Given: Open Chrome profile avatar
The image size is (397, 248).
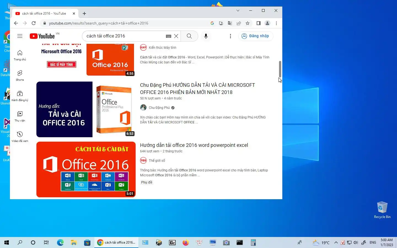Looking at the screenshot, I should [x=267, y=23].
